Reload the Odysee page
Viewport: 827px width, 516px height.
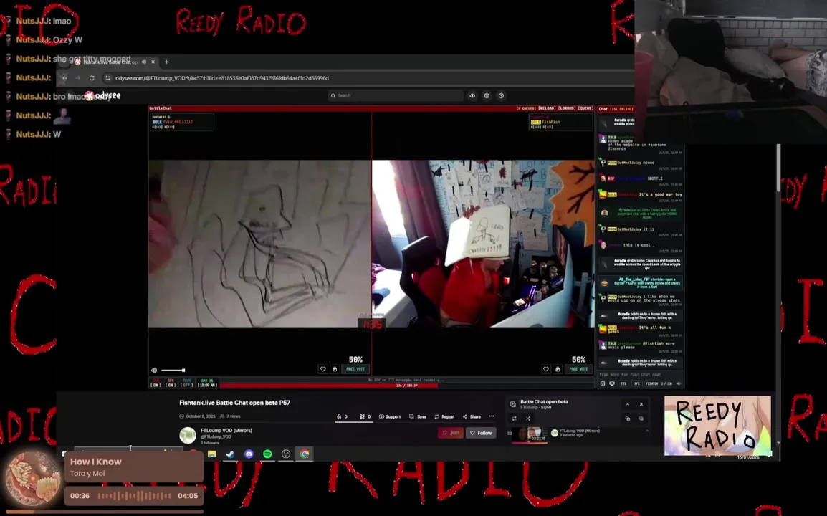tap(92, 78)
